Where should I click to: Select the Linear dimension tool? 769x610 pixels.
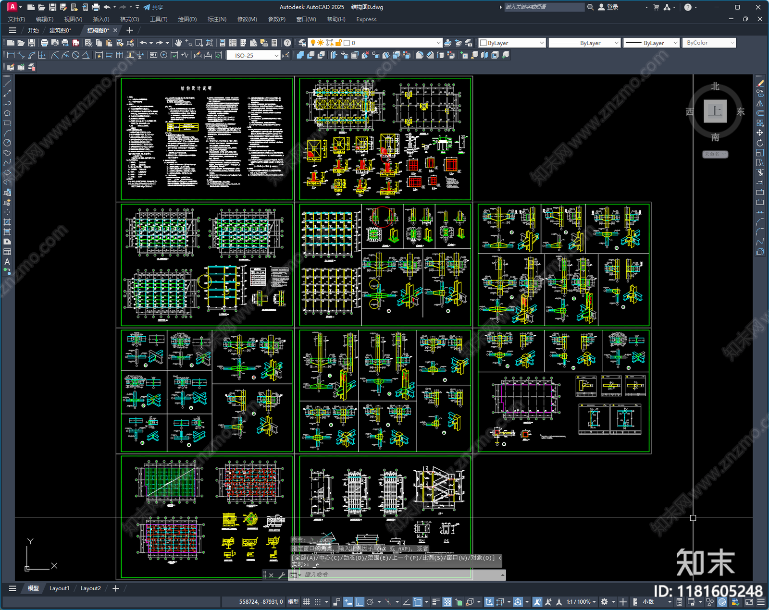coord(11,55)
